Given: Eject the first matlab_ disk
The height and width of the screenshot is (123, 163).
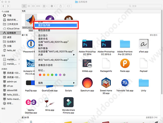Looking at the screenshot, I should coord(19,59).
